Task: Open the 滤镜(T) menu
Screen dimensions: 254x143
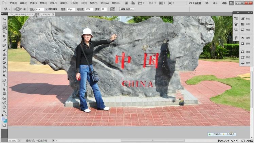Action: click(64, 3)
